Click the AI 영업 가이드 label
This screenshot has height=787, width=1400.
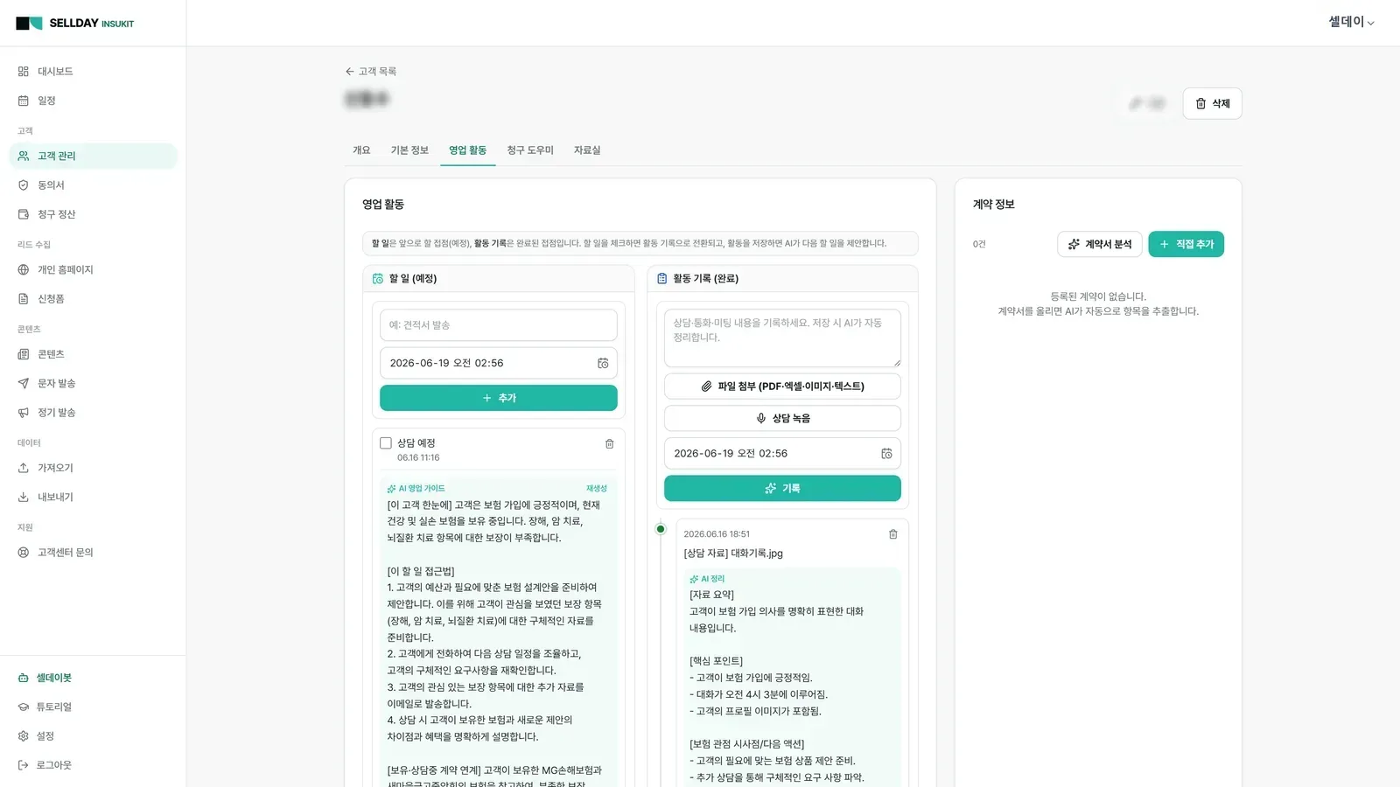click(x=416, y=489)
